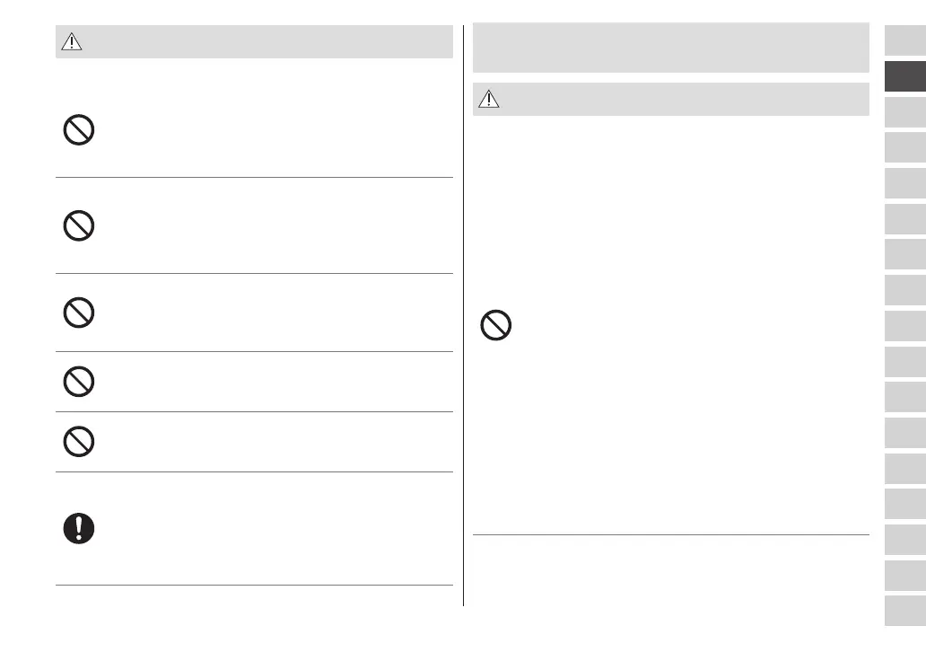Viewport: 926px width, 652px height.
Task: Click the warning triangle in right header
Action: point(487,100)
